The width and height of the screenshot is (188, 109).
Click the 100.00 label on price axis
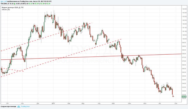[x=184, y=39]
